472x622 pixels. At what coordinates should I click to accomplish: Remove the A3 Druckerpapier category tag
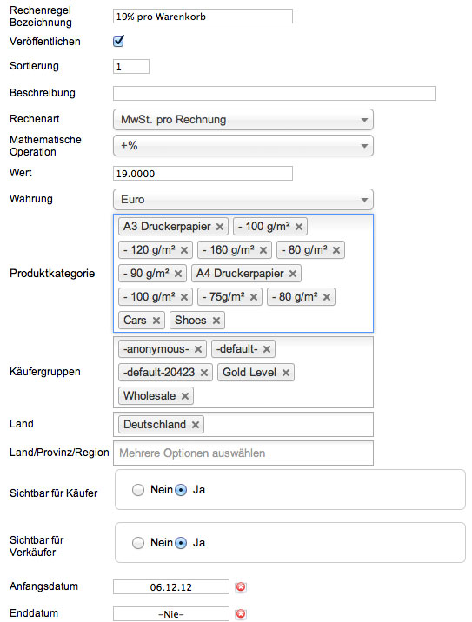(x=220, y=227)
